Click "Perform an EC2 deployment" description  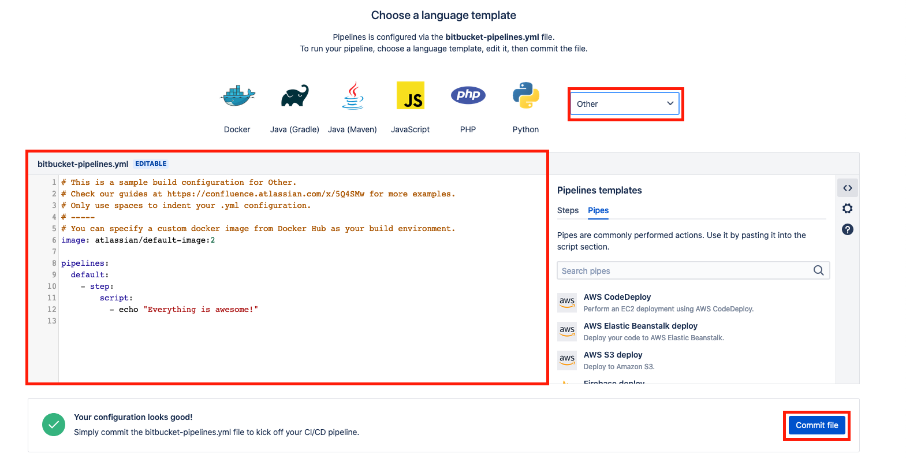669,309
